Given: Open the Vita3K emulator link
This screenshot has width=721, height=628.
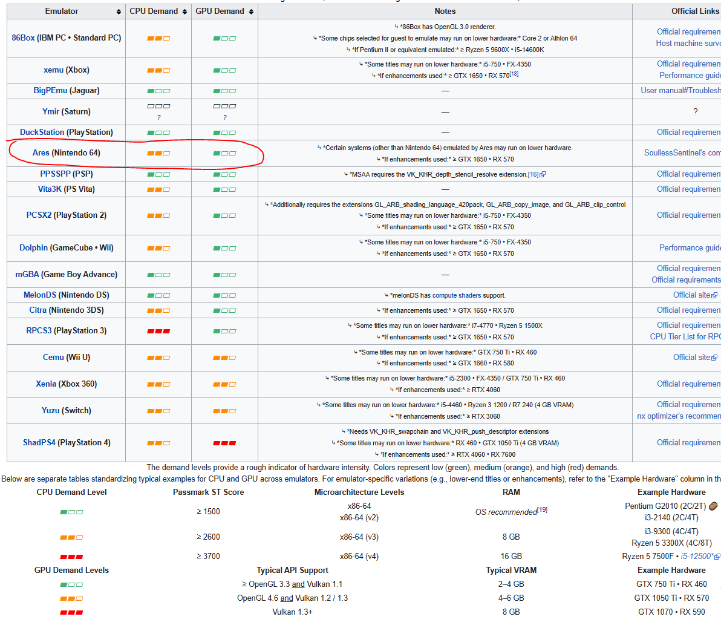Looking at the screenshot, I should click(x=50, y=189).
